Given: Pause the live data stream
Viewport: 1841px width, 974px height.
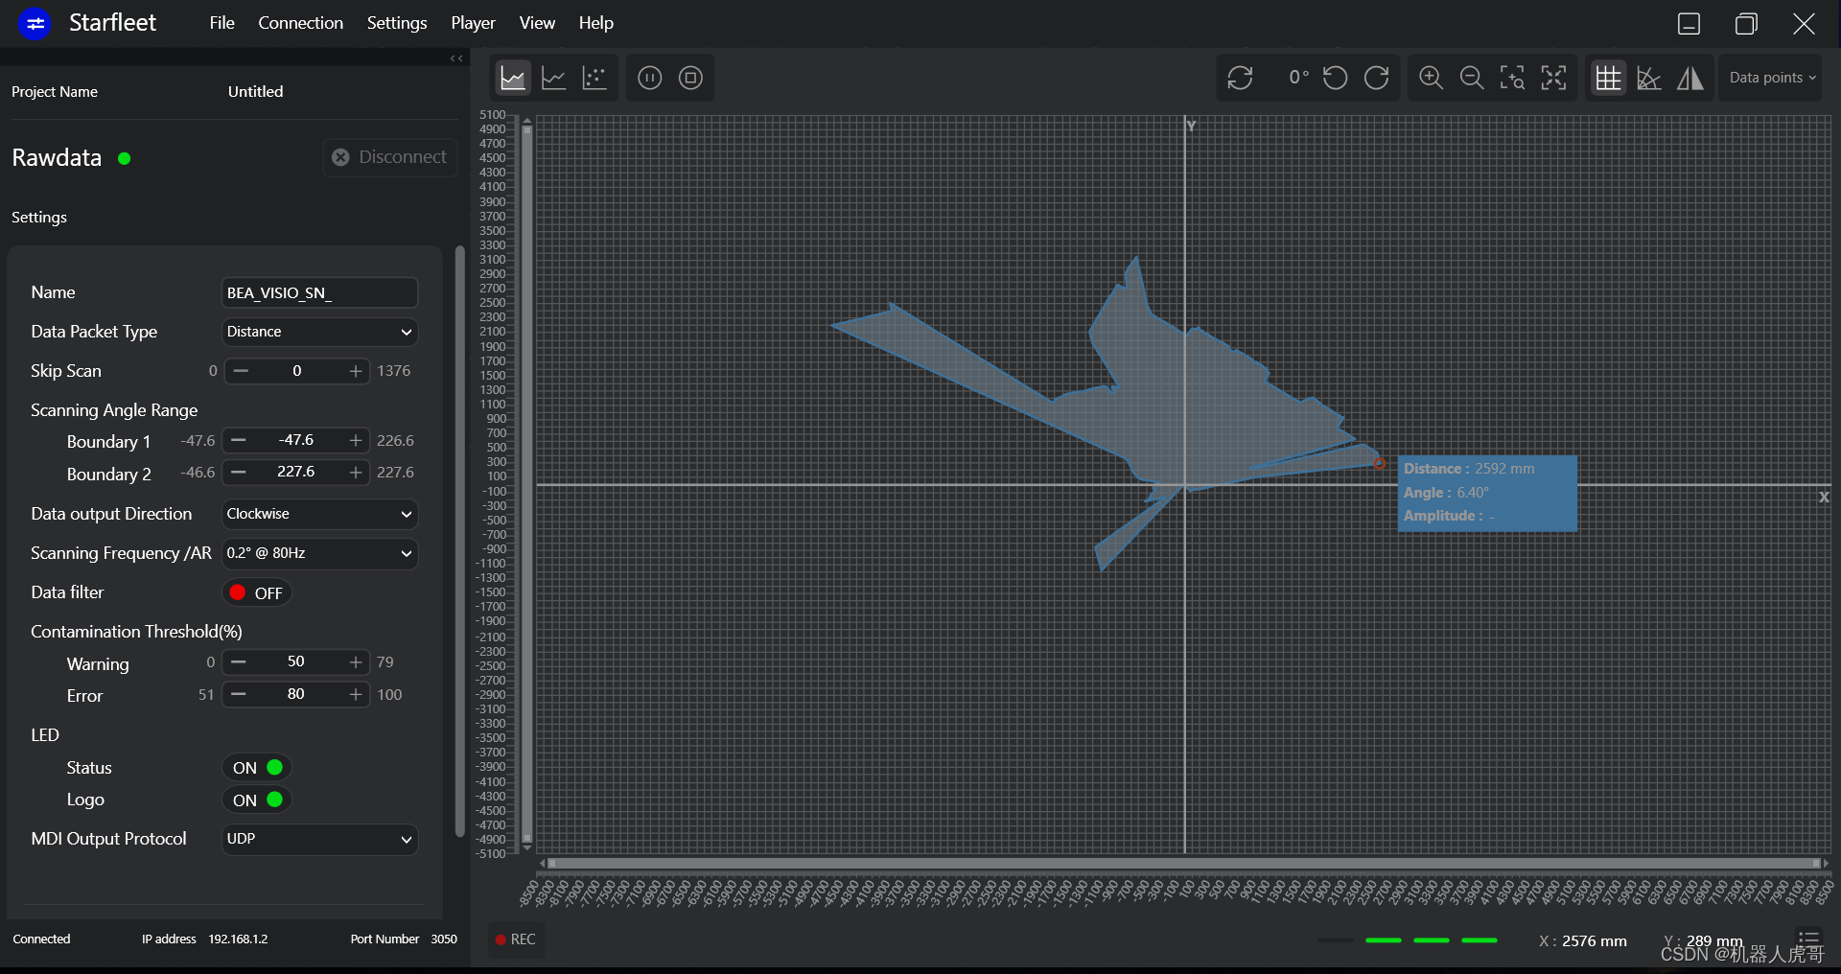Looking at the screenshot, I should pyautogui.click(x=650, y=78).
